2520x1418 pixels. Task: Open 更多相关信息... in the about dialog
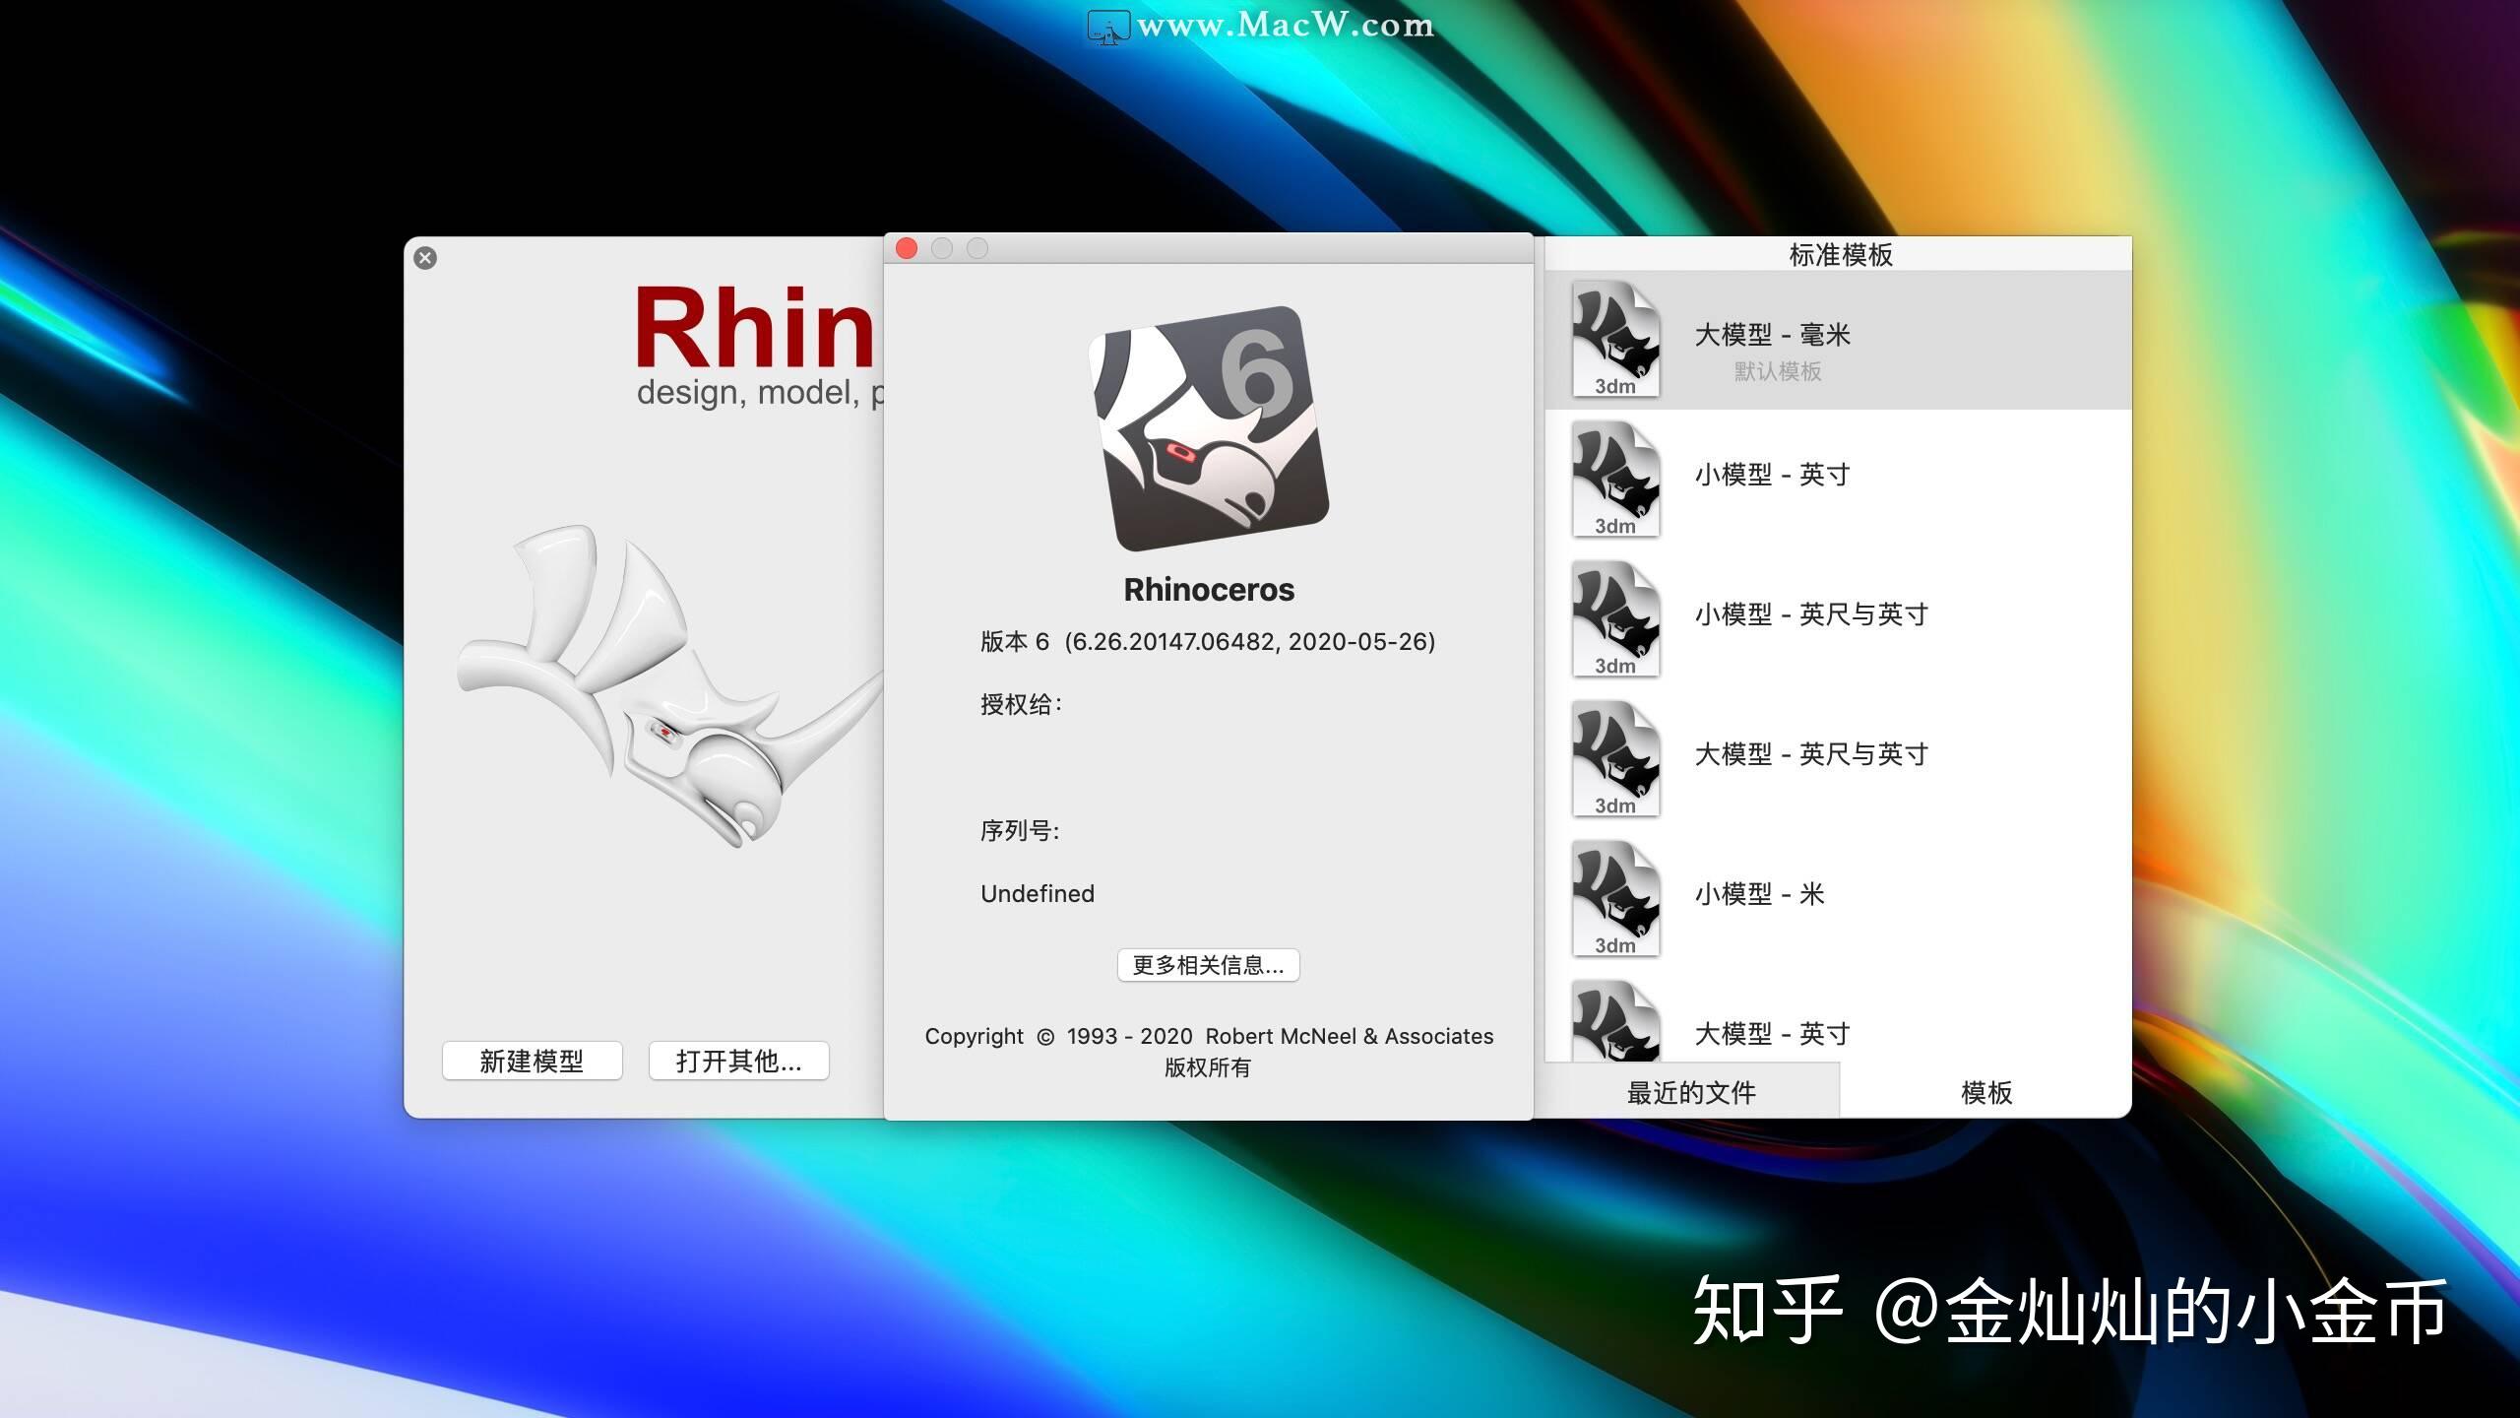[x=1208, y=965]
